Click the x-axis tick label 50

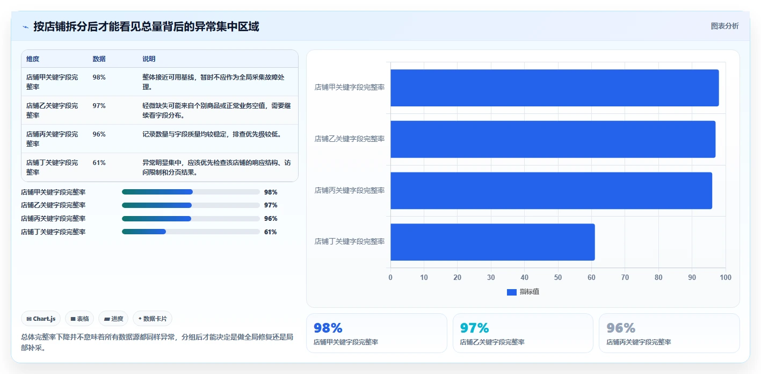coord(558,277)
